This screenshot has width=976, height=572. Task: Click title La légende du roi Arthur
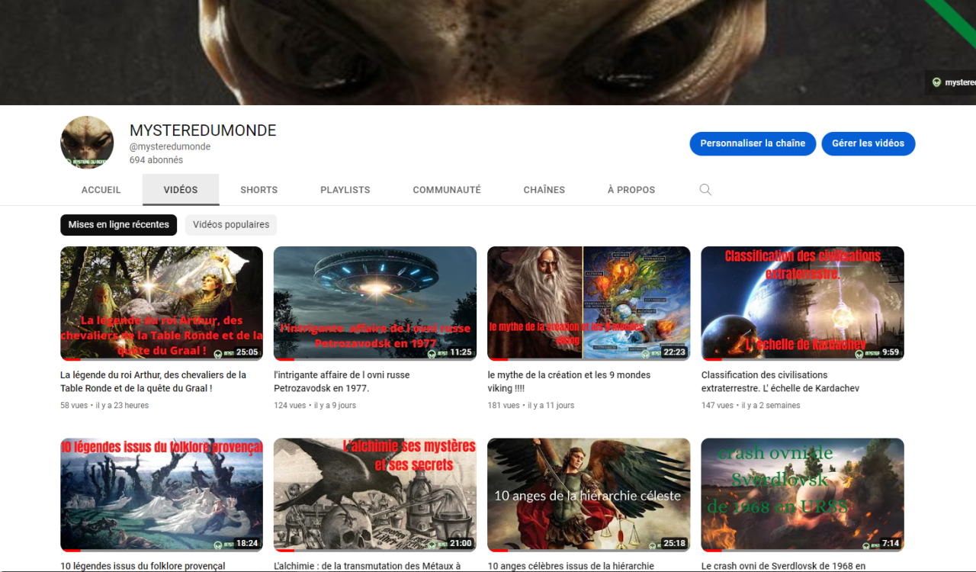(153, 381)
